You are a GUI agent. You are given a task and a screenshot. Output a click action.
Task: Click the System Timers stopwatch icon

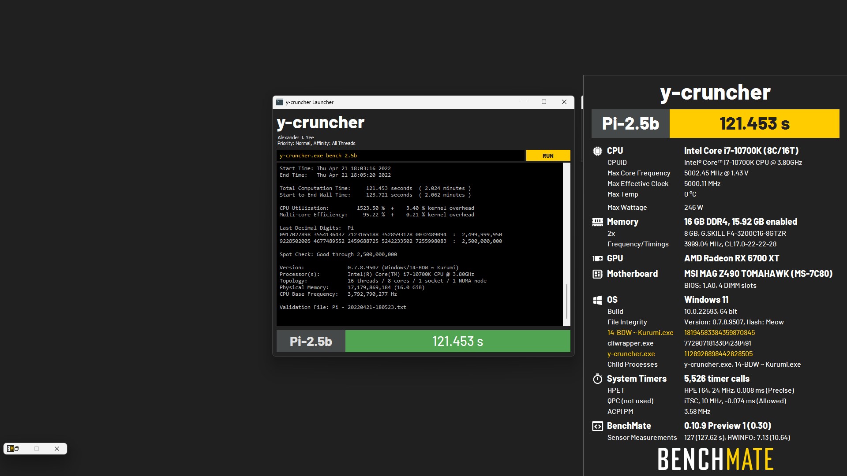597,379
